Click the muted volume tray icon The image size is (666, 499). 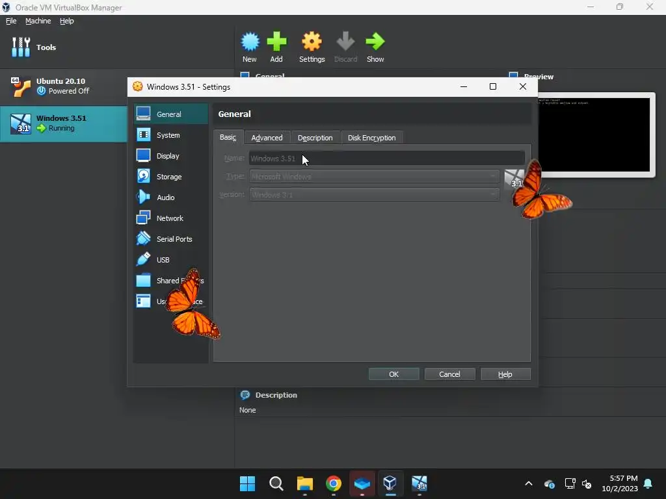(587, 483)
